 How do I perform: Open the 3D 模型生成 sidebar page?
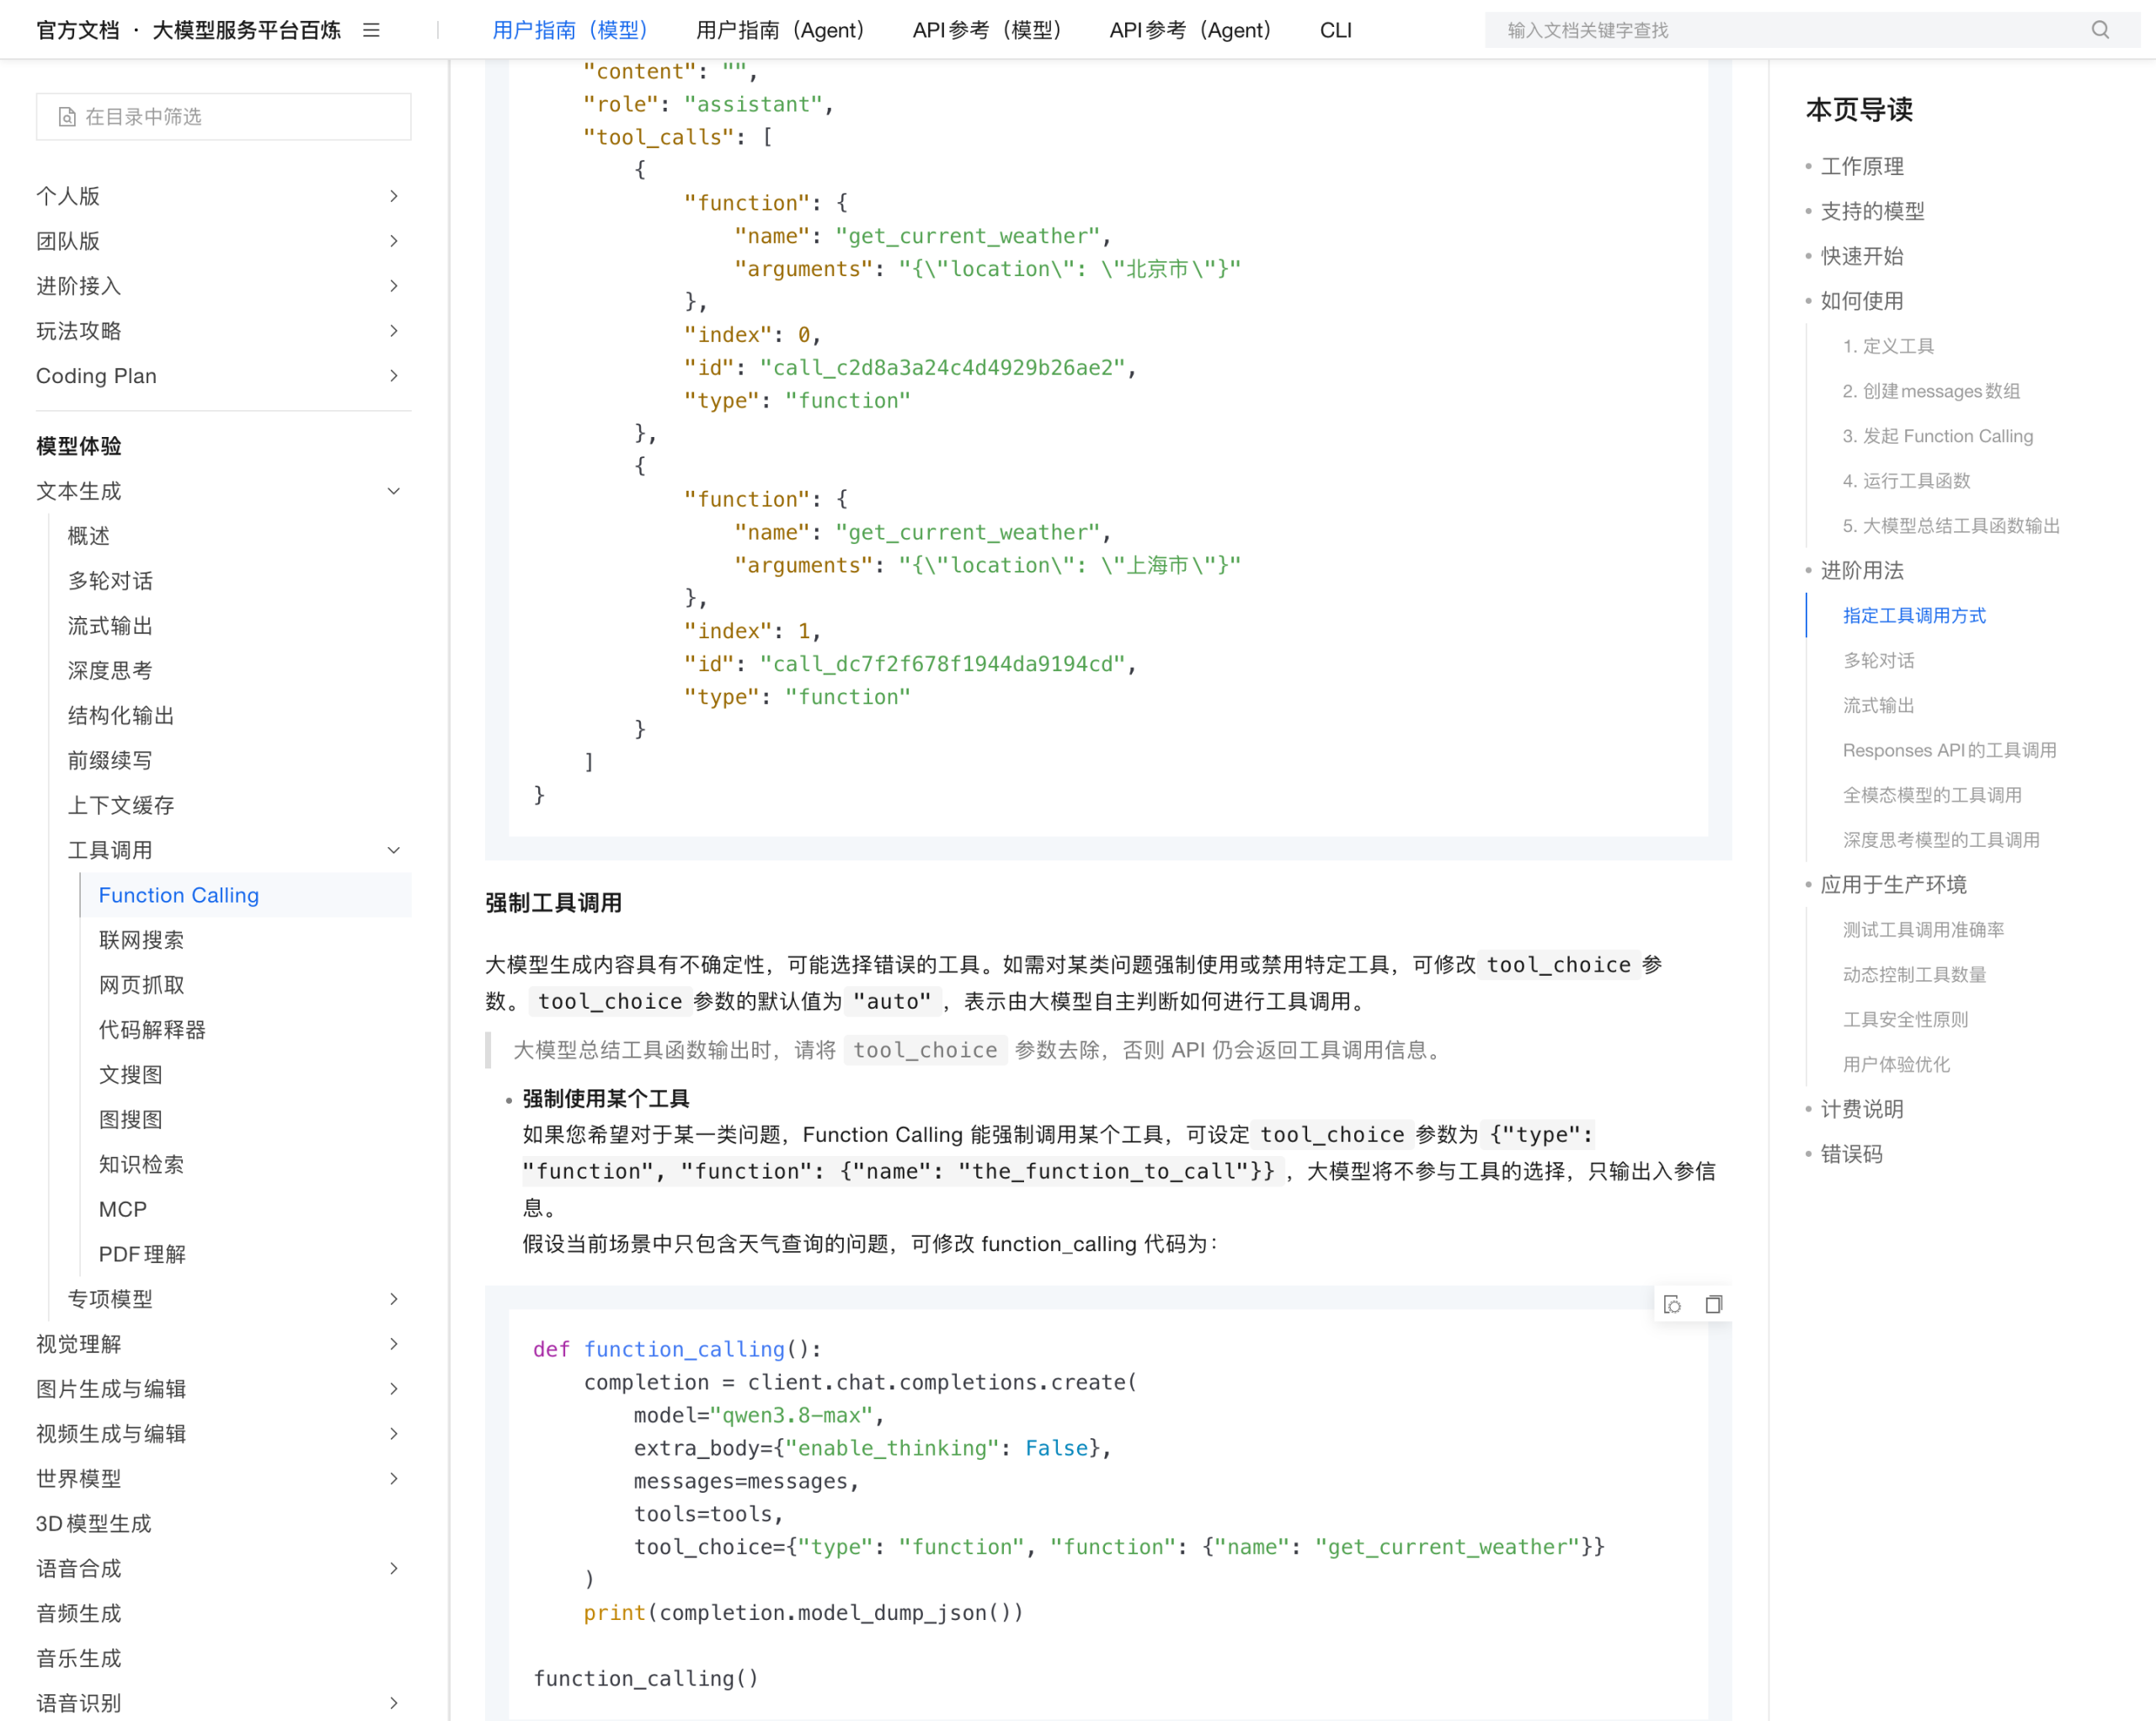point(94,1523)
